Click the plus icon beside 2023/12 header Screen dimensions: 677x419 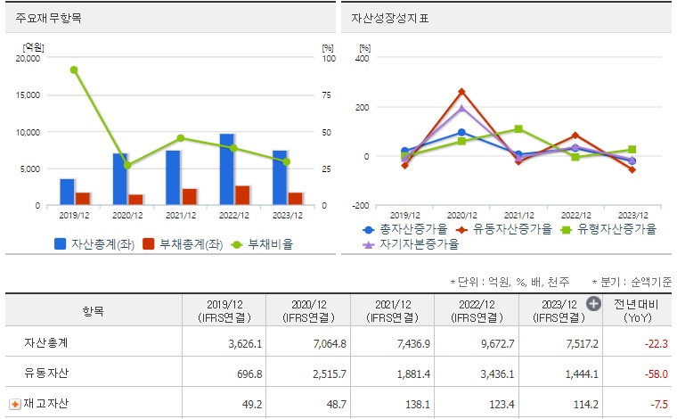pos(593,304)
